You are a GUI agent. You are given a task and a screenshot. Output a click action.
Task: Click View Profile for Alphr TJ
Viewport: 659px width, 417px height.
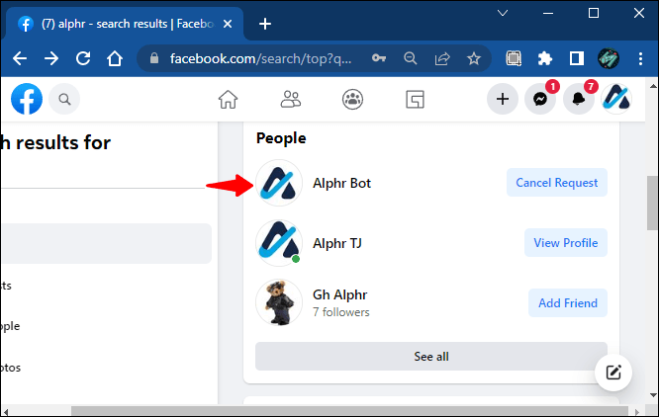click(x=566, y=242)
